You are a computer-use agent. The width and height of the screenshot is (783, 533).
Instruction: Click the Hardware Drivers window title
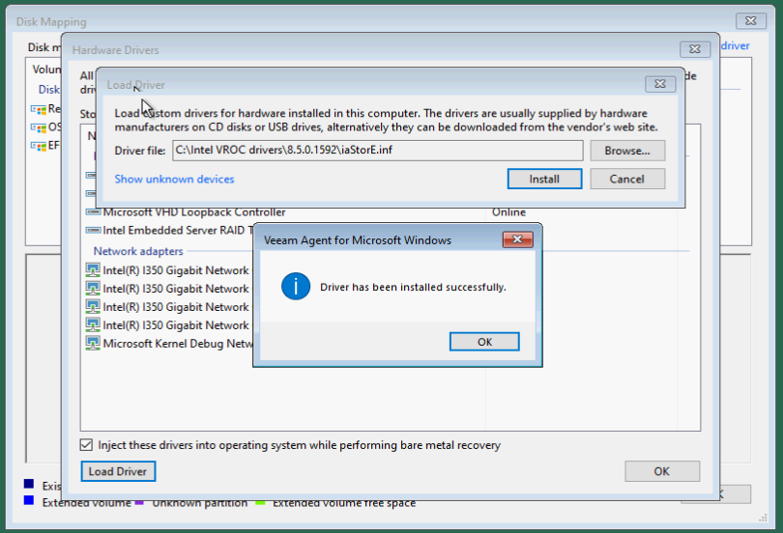[x=115, y=50]
